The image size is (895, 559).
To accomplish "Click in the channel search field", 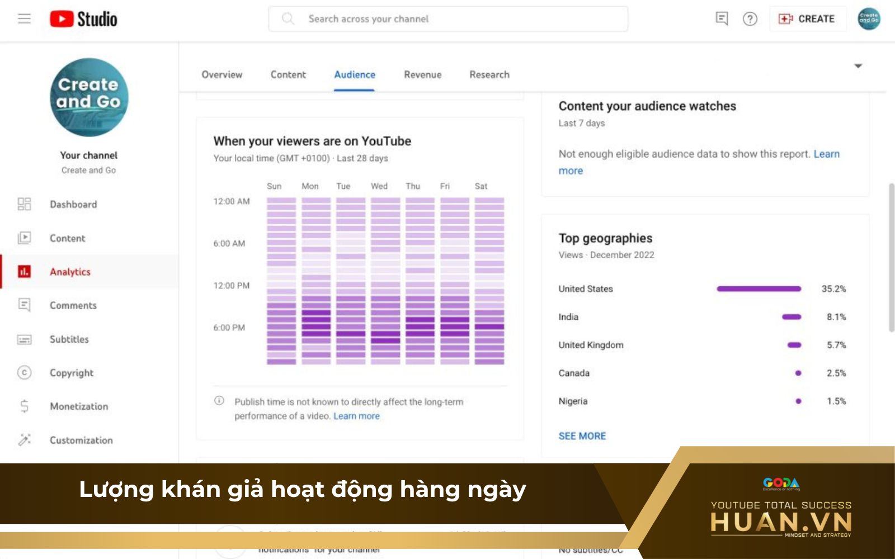I will 448,19.
